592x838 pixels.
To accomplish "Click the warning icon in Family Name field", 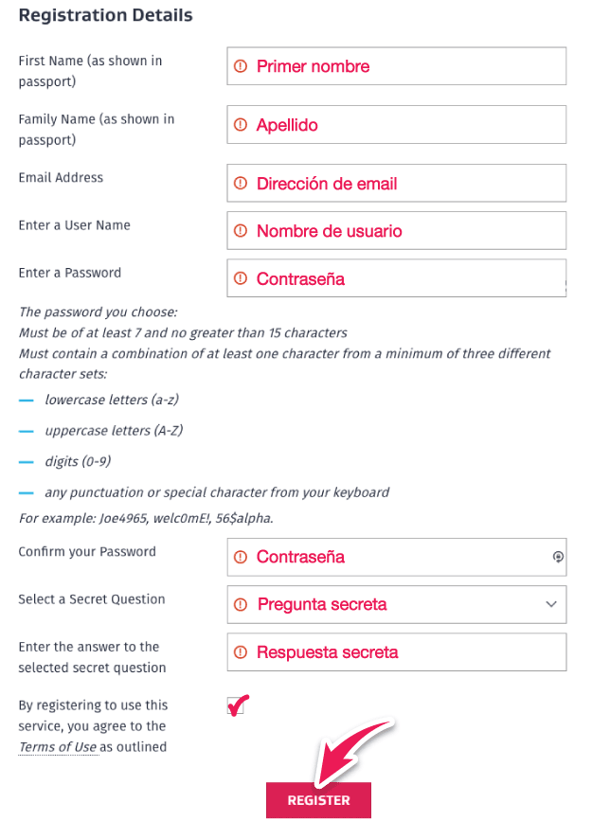I will coord(241,125).
